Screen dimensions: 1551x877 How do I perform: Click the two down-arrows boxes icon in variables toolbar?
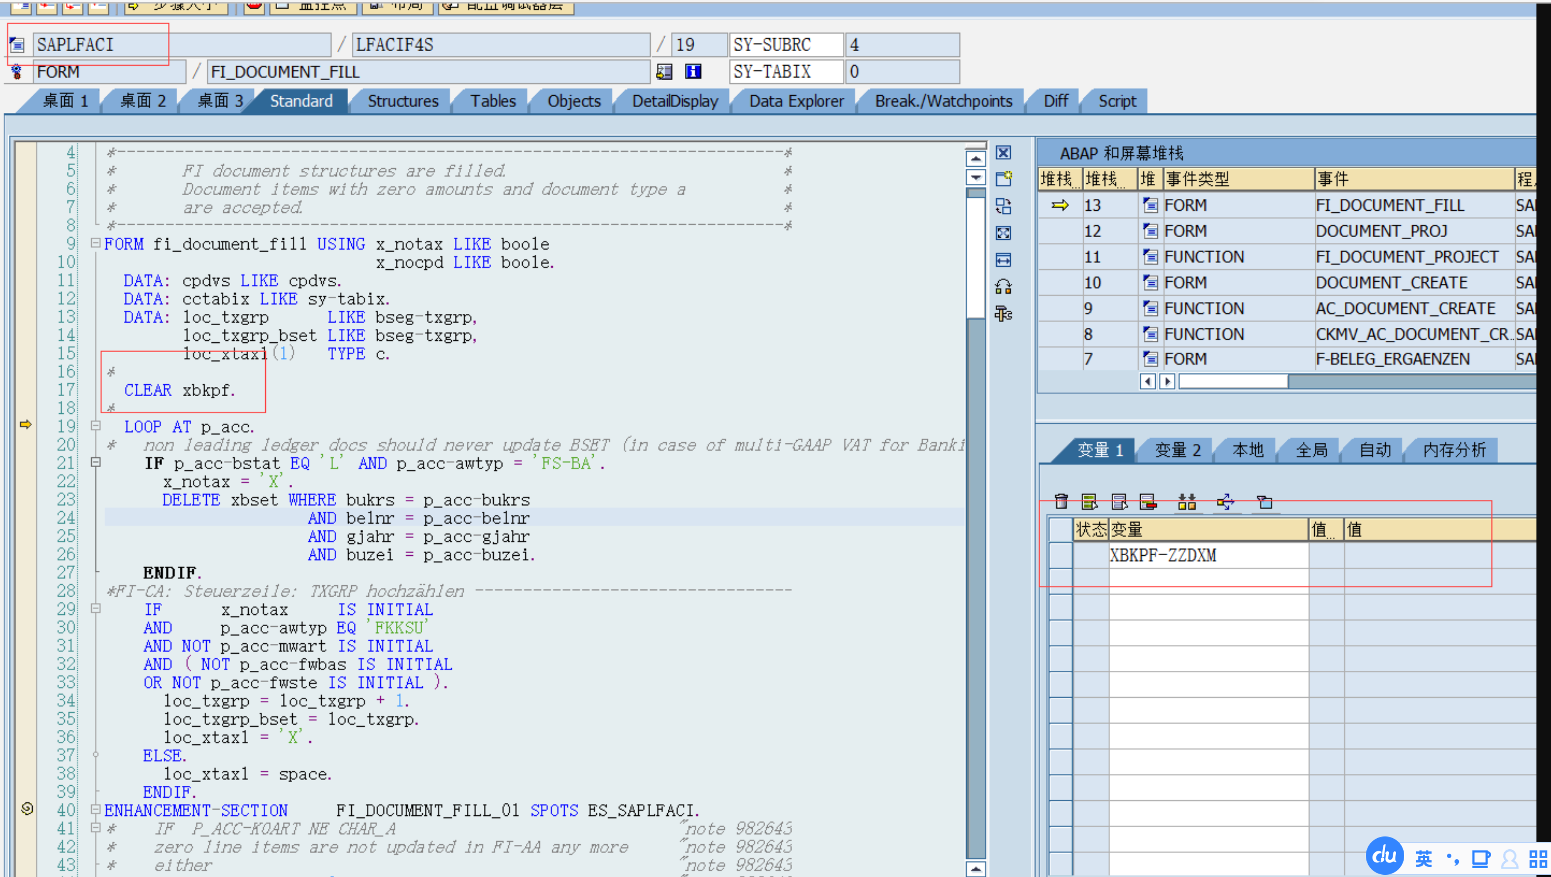point(1186,501)
